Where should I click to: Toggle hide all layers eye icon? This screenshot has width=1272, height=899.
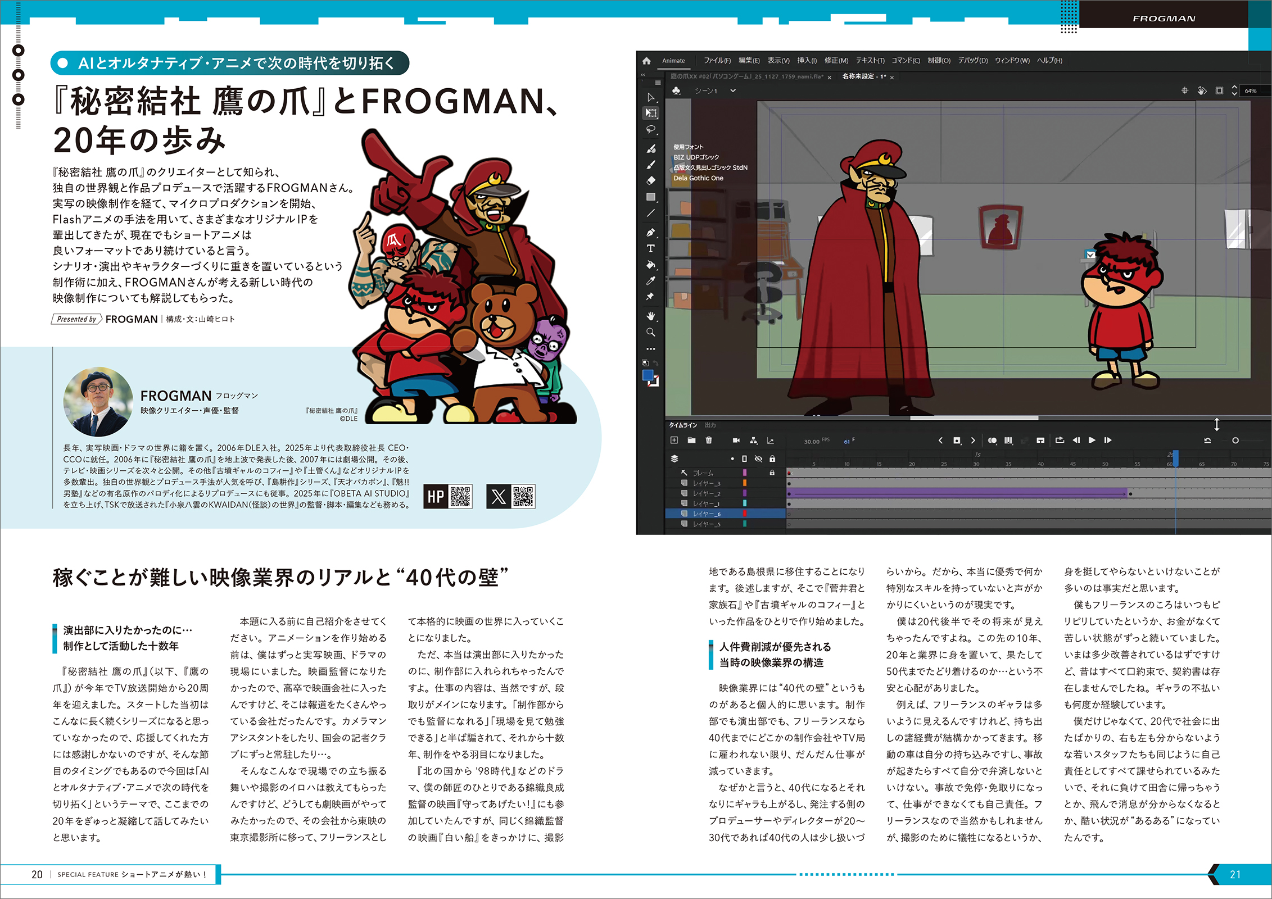(758, 458)
